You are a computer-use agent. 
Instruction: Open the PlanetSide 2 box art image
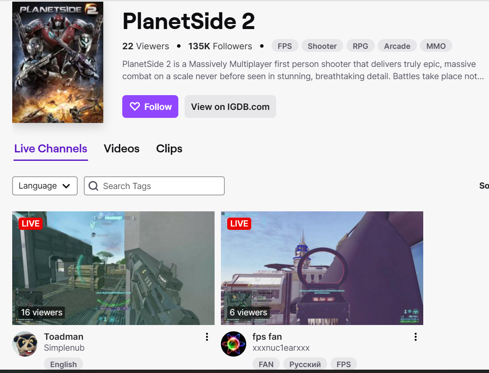[58, 62]
